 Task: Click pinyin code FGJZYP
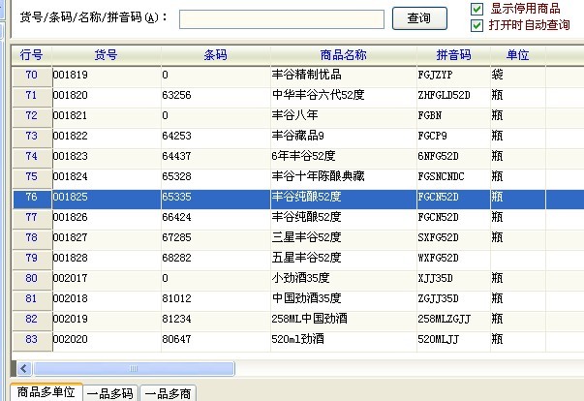[x=435, y=76]
